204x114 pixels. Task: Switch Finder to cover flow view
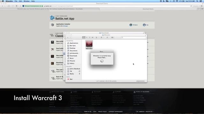tap(92, 37)
